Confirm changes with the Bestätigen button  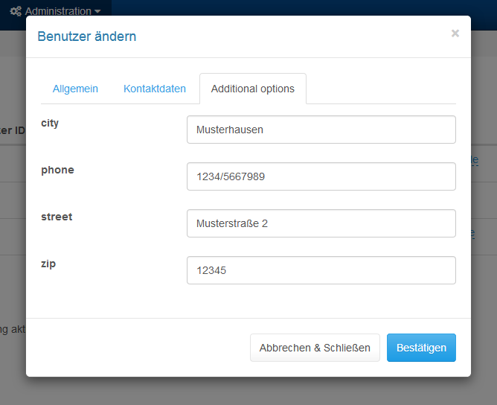click(x=421, y=348)
